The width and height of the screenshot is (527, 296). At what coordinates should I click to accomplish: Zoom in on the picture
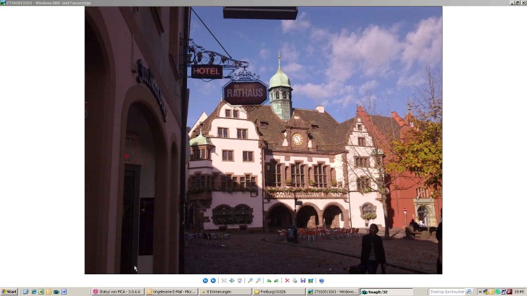tap(250, 280)
